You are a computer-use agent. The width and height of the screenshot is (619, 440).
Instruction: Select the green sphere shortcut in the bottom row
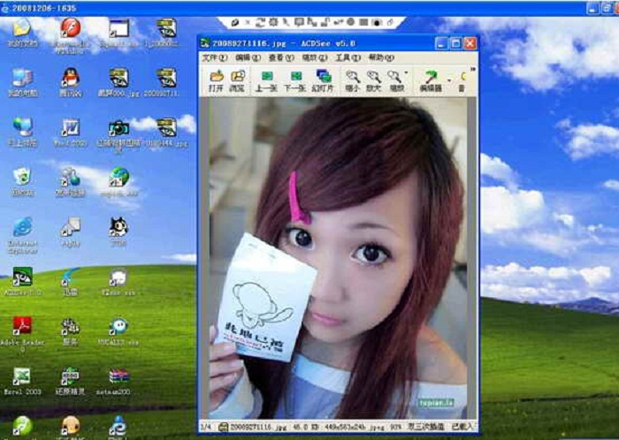(22, 427)
